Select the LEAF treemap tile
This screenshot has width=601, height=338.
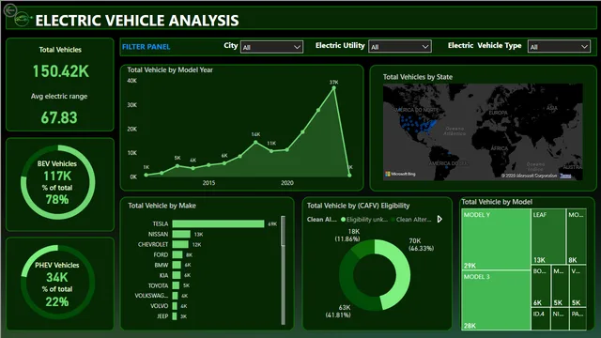pos(548,236)
